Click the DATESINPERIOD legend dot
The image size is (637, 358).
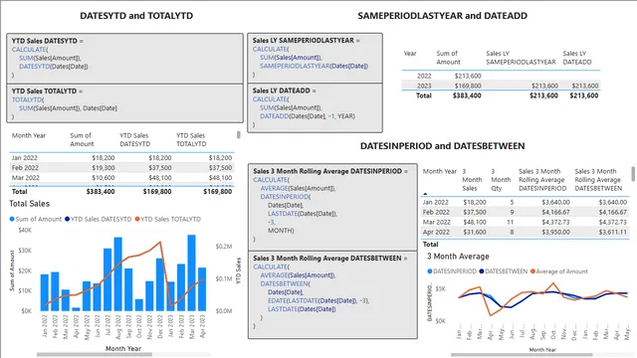430,271
